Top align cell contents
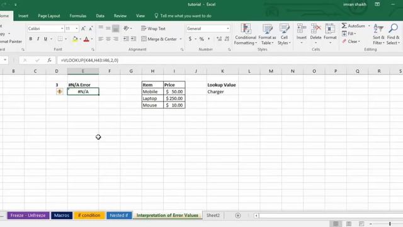The image size is (403, 227). pos(101,28)
